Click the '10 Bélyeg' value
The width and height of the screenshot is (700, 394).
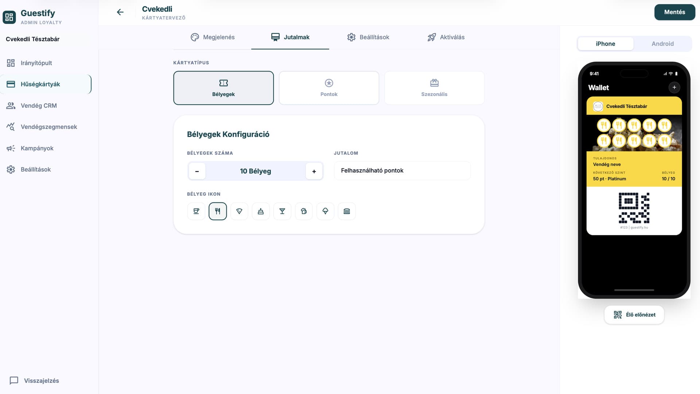(255, 171)
